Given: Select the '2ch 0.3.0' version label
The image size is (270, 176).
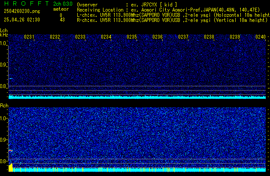Looking at the screenshot, I should [x=63, y=4].
